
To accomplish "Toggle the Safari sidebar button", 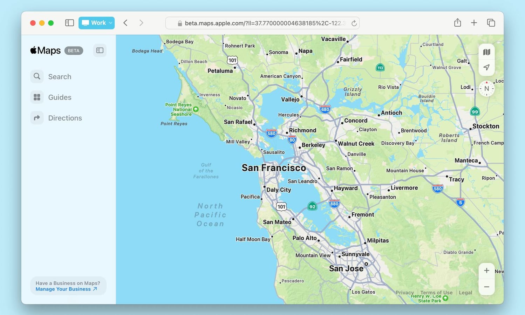I will pos(69,23).
